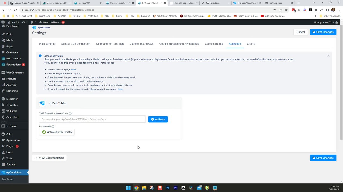
Task: Dismiss the License activation notice
Action: pos(328,56)
